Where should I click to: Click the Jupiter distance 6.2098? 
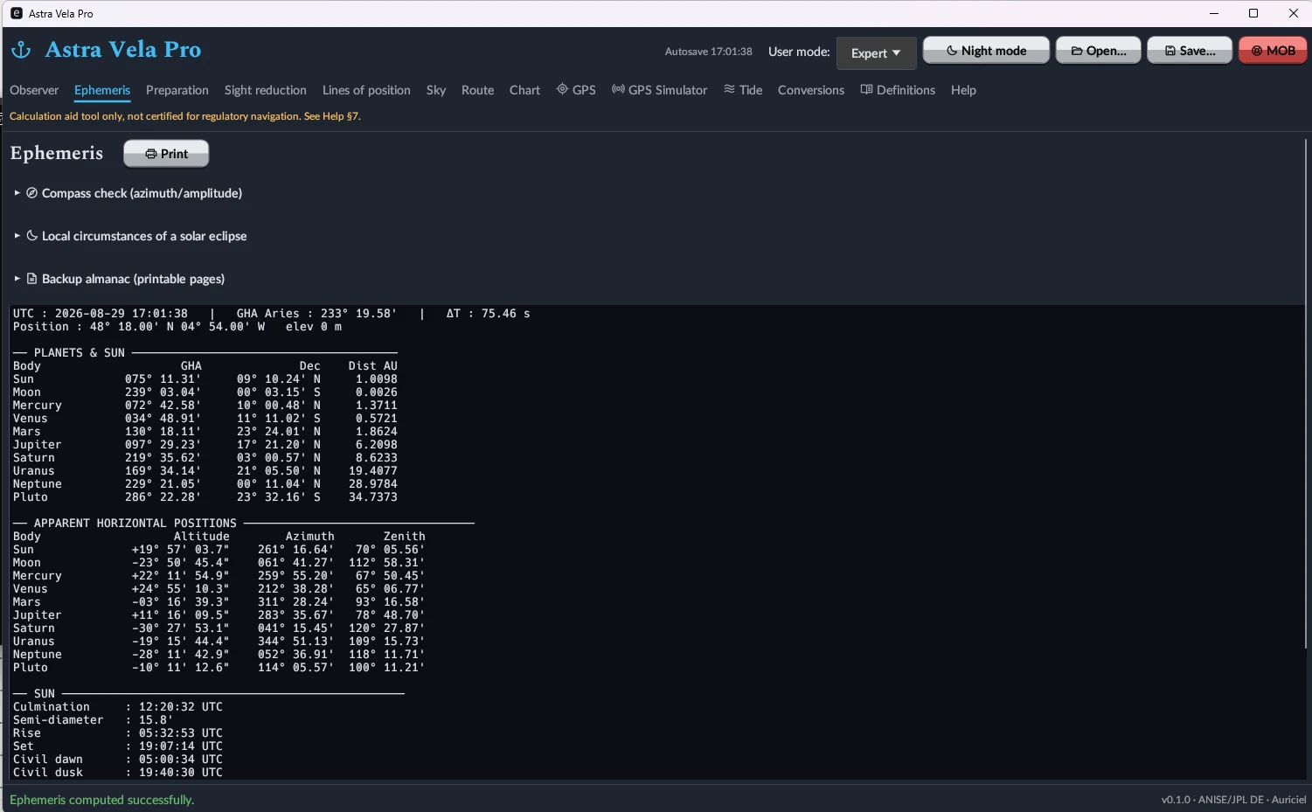pos(377,445)
